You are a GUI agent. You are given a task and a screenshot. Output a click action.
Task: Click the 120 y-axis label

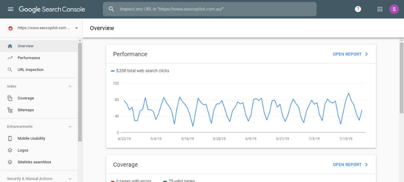click(x=116, y=83)
